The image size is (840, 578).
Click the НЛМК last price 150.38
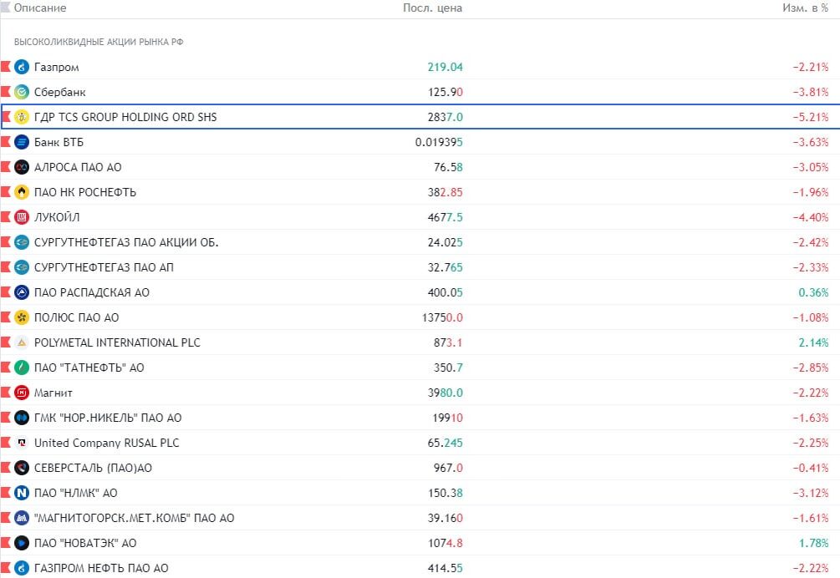(445, 493)
